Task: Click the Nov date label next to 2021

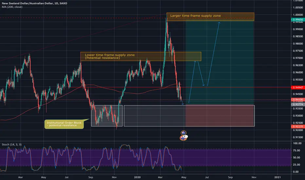Action: 254,177
